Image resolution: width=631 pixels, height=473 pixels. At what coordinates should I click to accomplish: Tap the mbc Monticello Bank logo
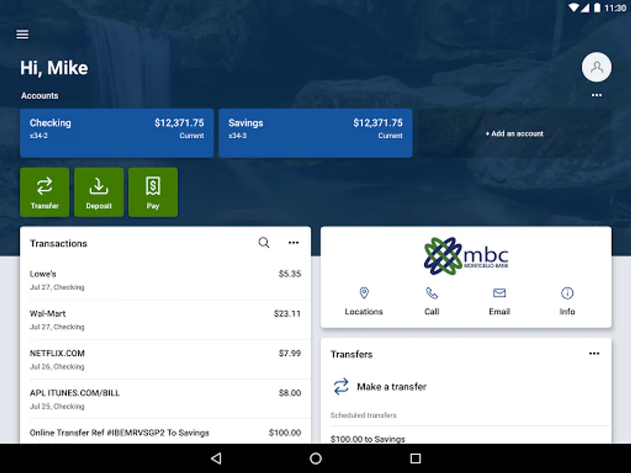(x=466, y=256)
